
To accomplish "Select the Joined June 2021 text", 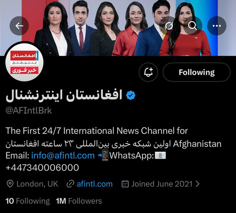I will tap(162, 184).
